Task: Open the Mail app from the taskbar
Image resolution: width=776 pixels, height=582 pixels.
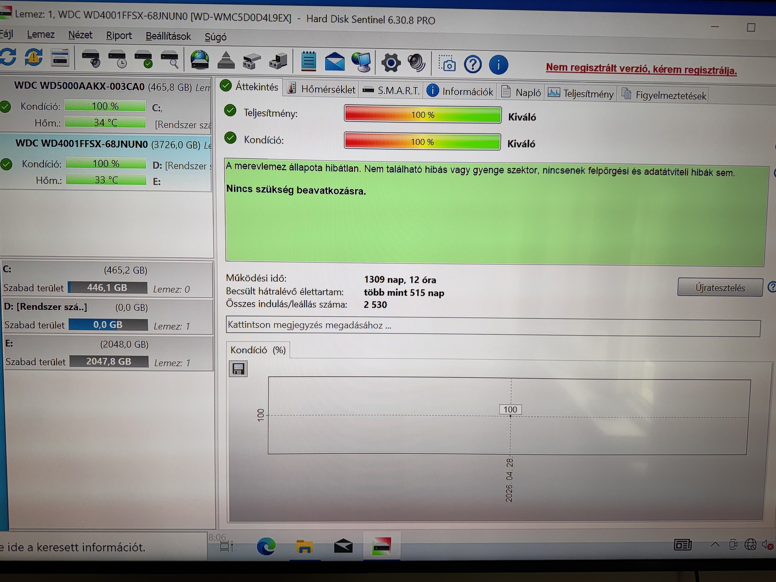Action: click(x=343, y=547)
